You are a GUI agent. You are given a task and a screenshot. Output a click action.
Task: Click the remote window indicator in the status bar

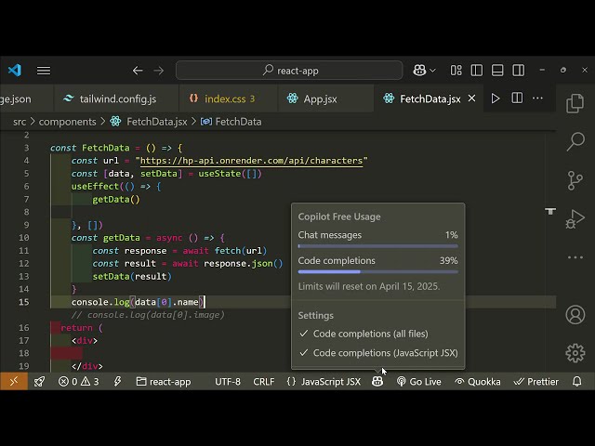[14, 382]
